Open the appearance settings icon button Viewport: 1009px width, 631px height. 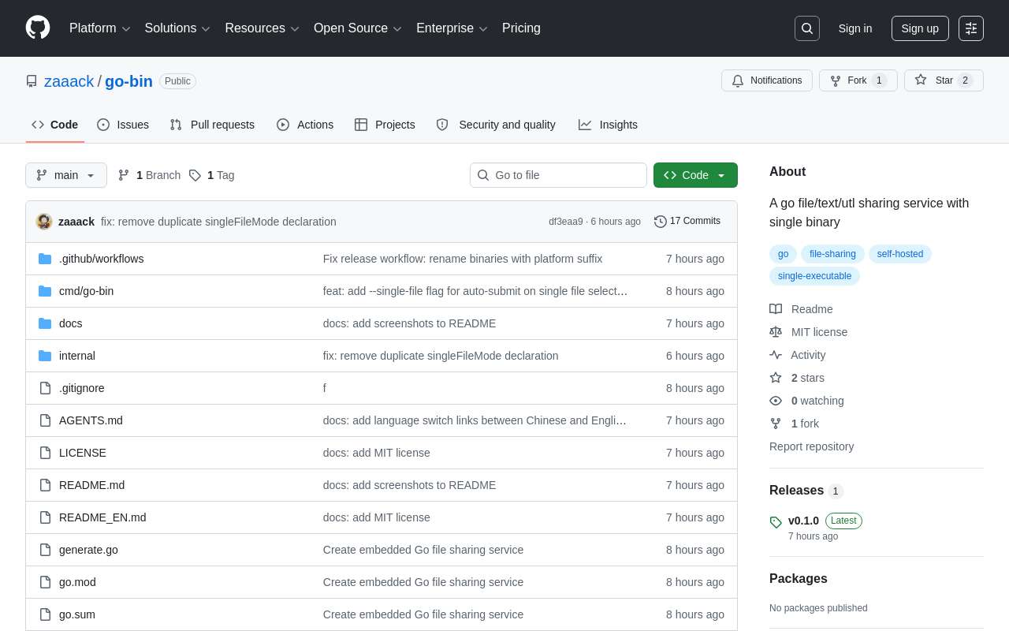[x=971, y=28]
